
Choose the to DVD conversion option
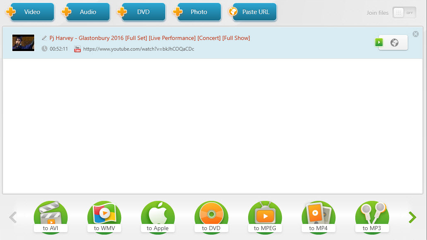211,217
